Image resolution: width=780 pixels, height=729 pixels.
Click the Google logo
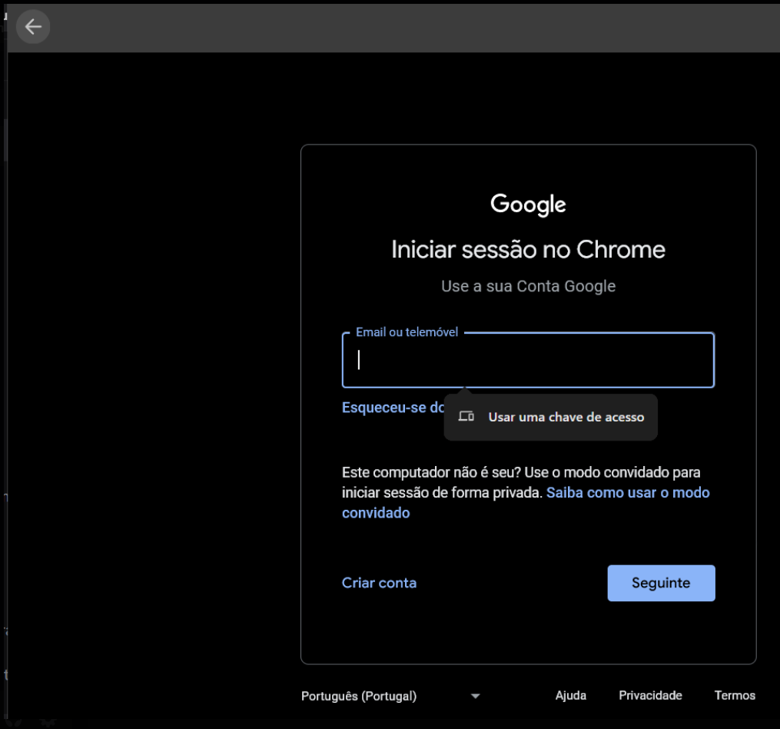click(x=528, y=205)
